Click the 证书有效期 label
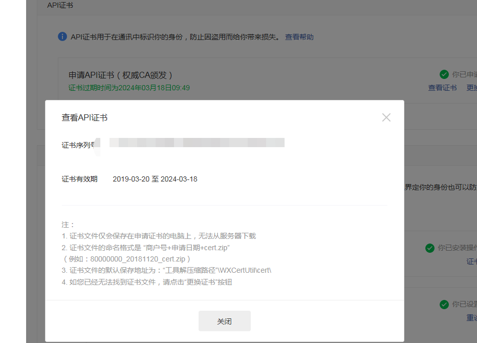The width and height of the screenshot is (477, 343). pos(79,179)
